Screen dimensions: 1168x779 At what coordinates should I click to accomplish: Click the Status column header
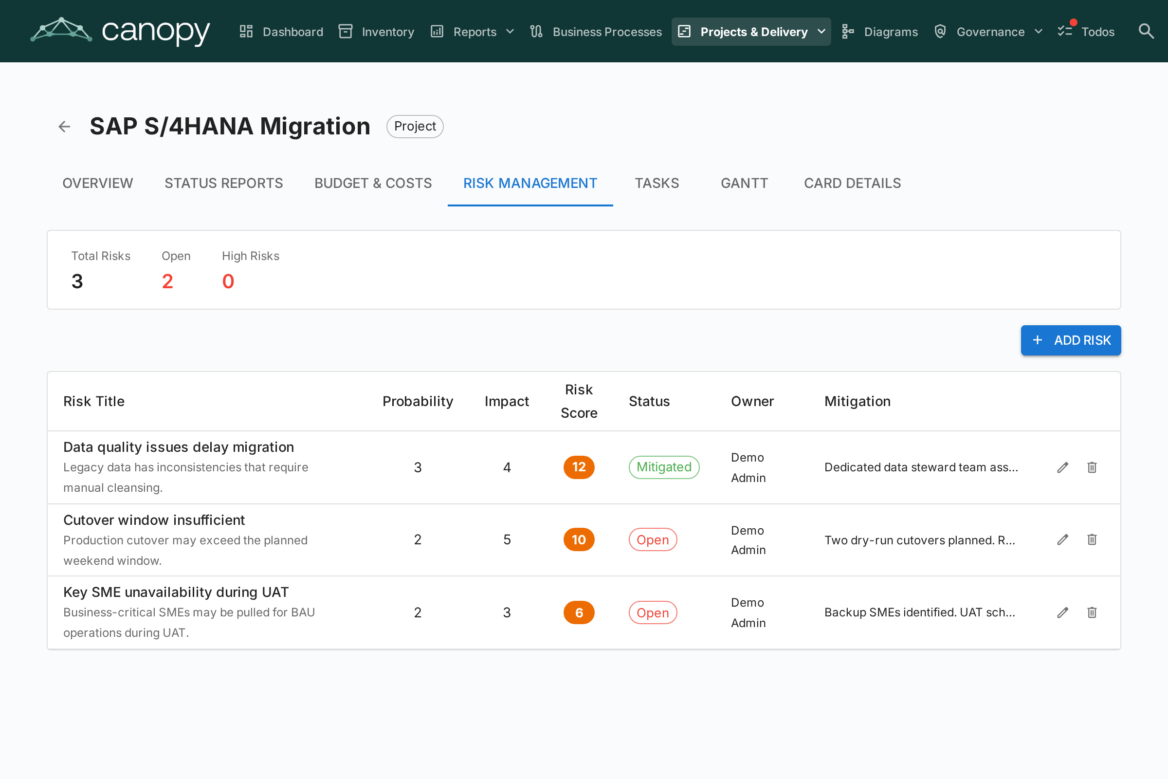pos(649,401)
